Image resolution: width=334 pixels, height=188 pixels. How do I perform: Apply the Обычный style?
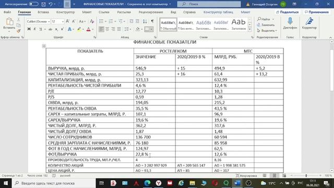click(168, 25)
